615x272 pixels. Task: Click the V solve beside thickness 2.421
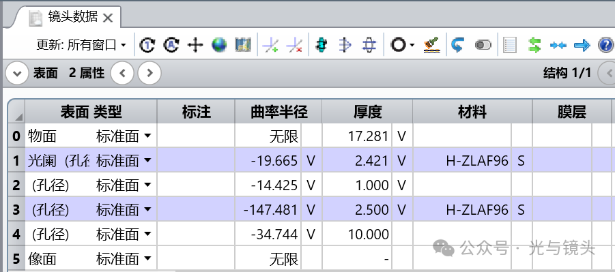pos(401,161)
